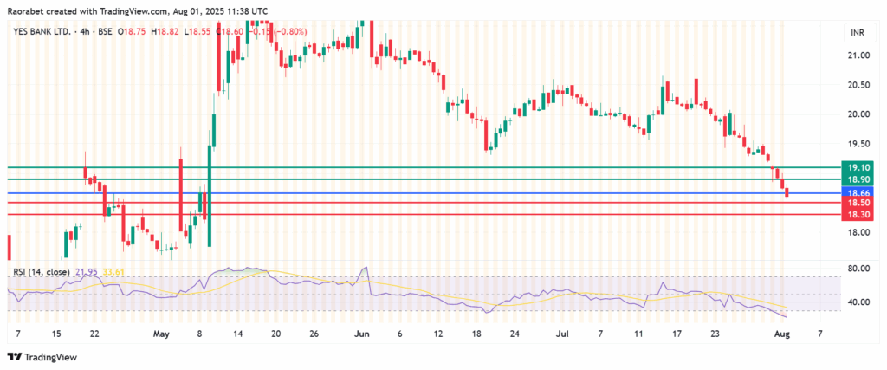Click the blue 18.66 current price tag
887x370 pixels.
point(858,192)
